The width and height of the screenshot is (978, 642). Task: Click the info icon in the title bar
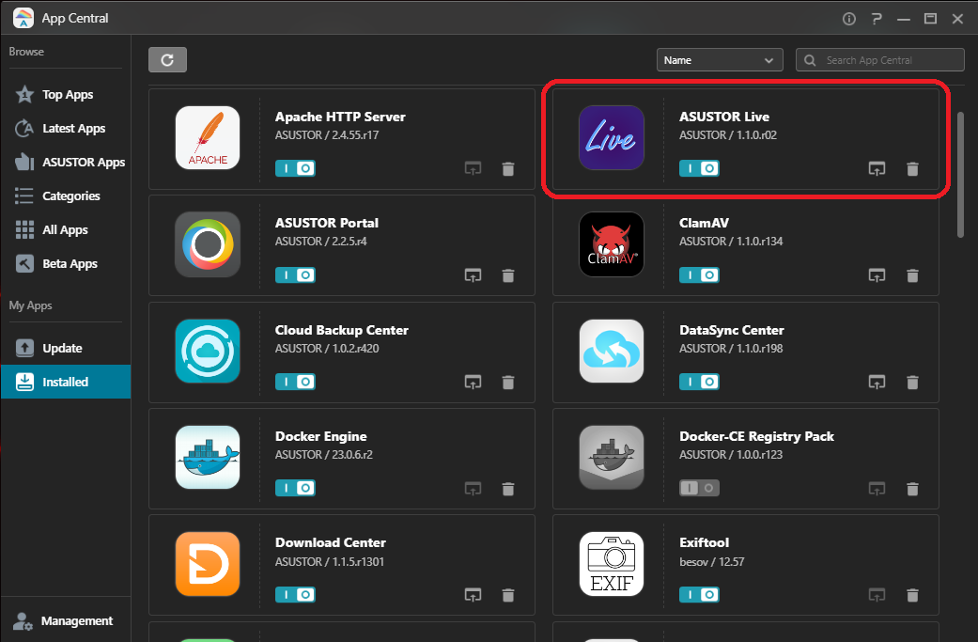[x=849, y=19]
